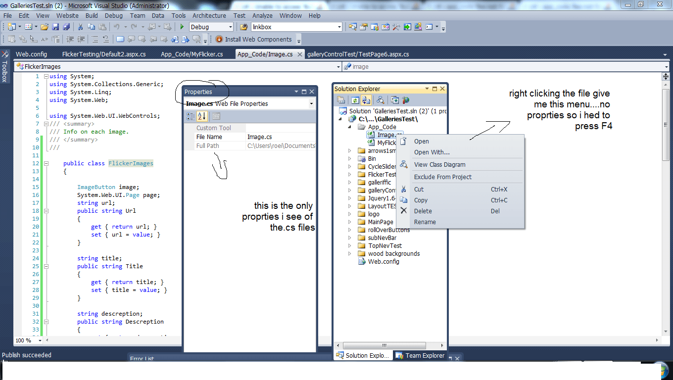The height and width of the screenshot is (380, 673).
Task: Open the linkbox search combo box dropdown
Action: tap(338, 27)
